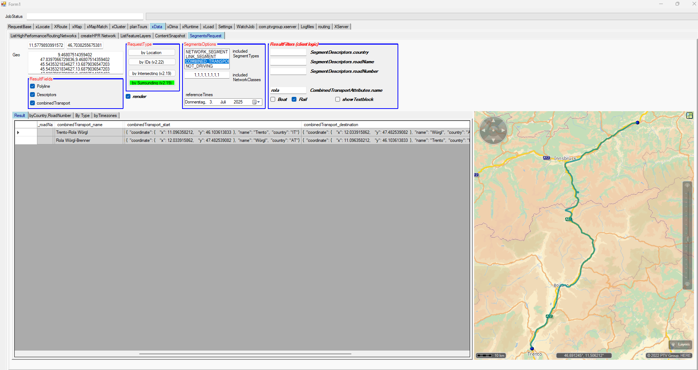Click the map zoom slider handle

coord(688,239)
